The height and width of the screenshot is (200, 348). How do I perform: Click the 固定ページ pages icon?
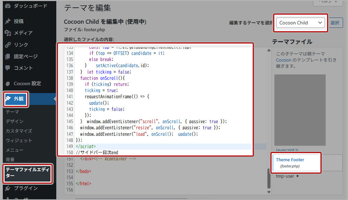click(x=8, y=56)
